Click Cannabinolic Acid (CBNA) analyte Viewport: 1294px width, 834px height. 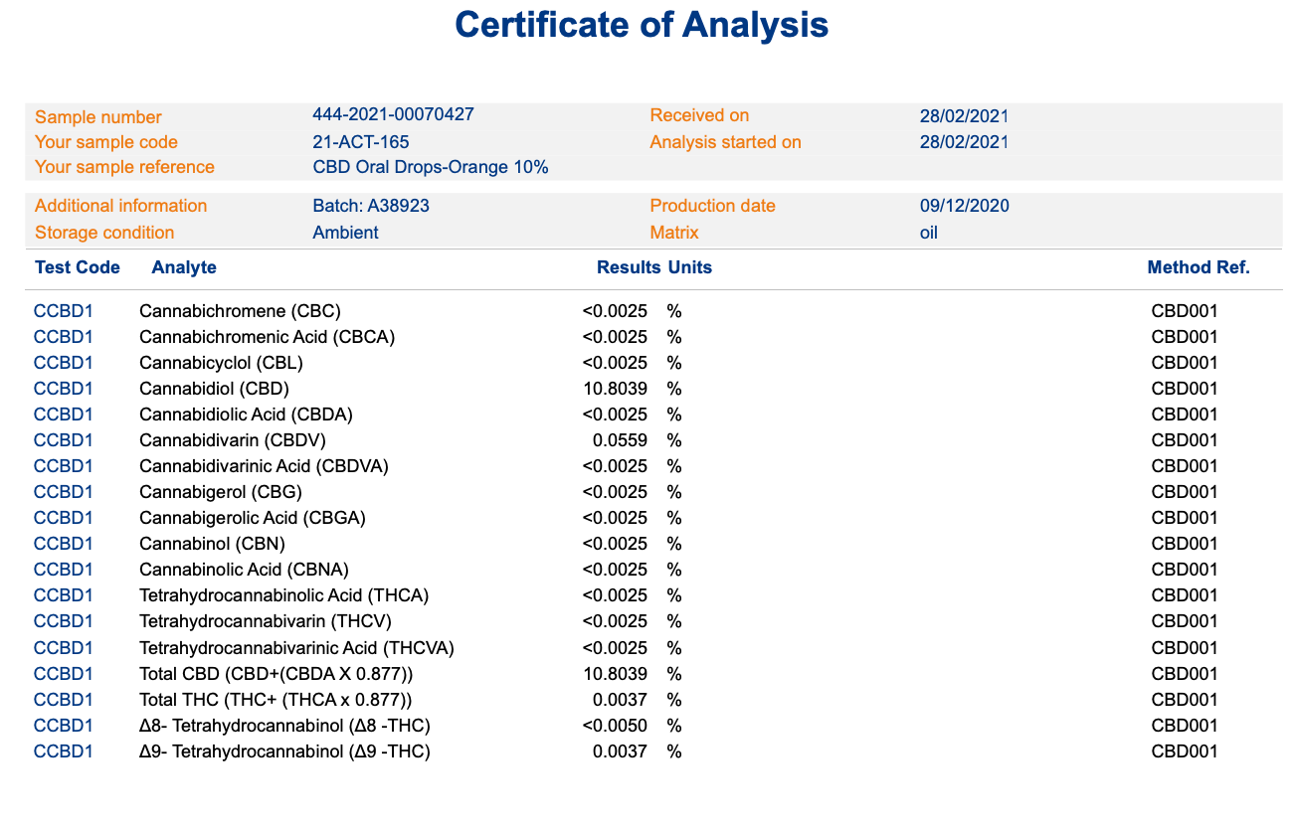(x=244, y=570)
